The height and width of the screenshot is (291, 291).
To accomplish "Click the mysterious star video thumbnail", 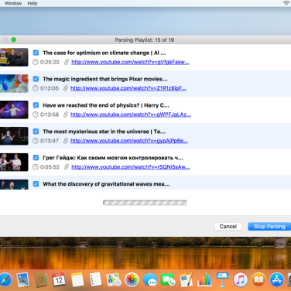I will point(14,136).
